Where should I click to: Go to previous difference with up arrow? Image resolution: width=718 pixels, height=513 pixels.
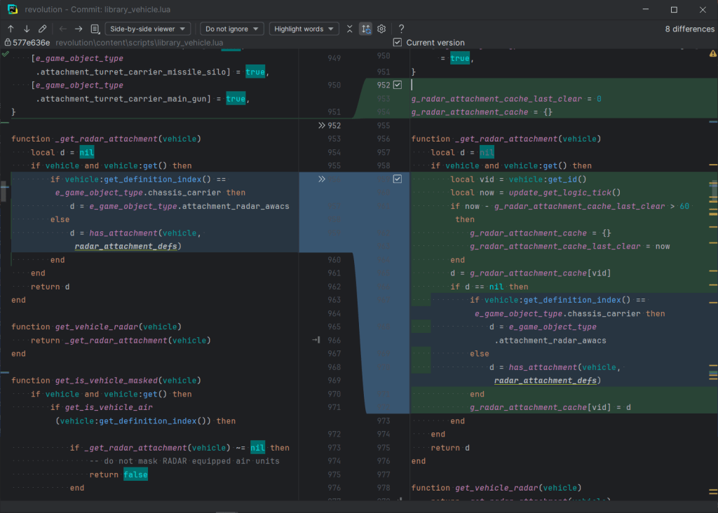11,29
